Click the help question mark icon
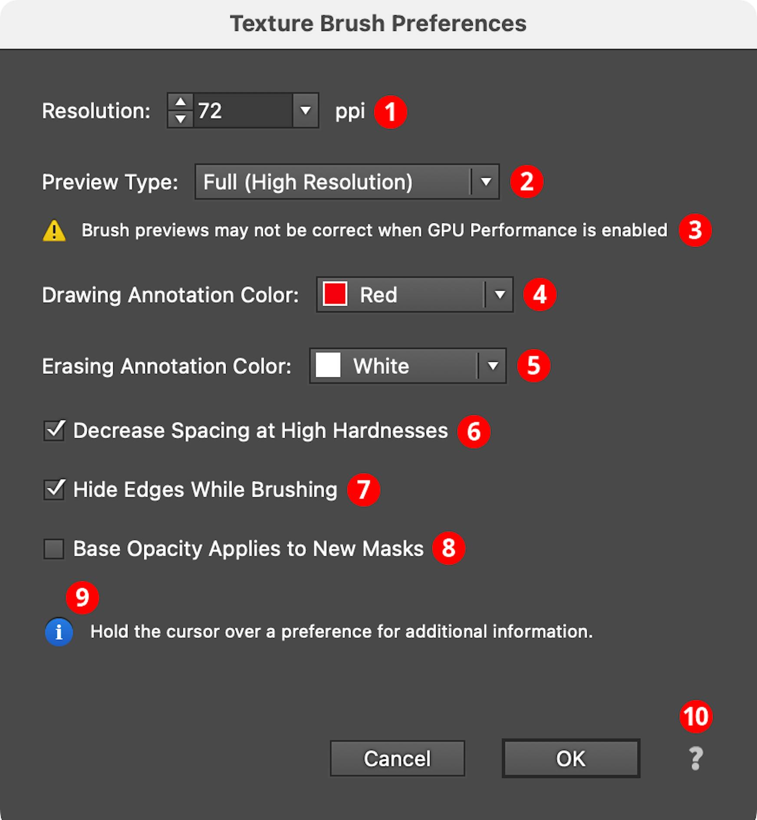The height and width of the screenshot is (820, 757). pyautogui.click(x=696, y=758)
